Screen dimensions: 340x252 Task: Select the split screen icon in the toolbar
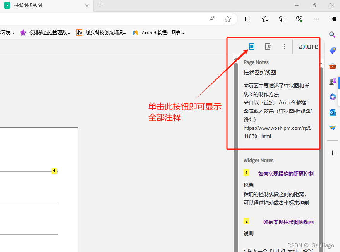coord(248,19)
